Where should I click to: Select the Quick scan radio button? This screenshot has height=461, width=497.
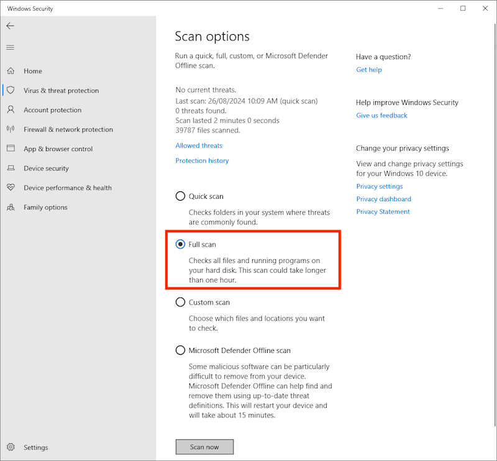pos(180,196)
